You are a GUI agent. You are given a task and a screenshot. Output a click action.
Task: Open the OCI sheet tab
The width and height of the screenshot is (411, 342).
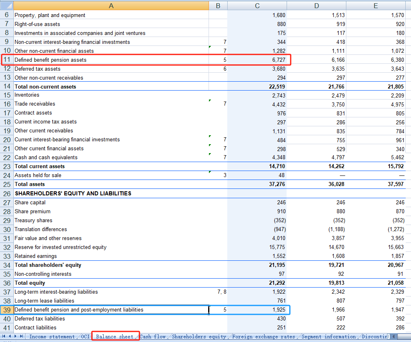85,336
